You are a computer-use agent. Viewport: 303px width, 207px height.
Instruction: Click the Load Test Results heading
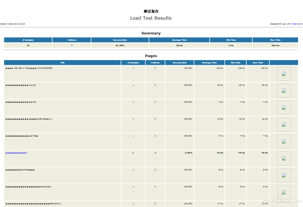pyautogui.click(x=151, y=18)
